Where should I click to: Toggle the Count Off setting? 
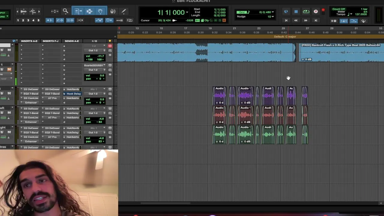[x=339, y=9]
